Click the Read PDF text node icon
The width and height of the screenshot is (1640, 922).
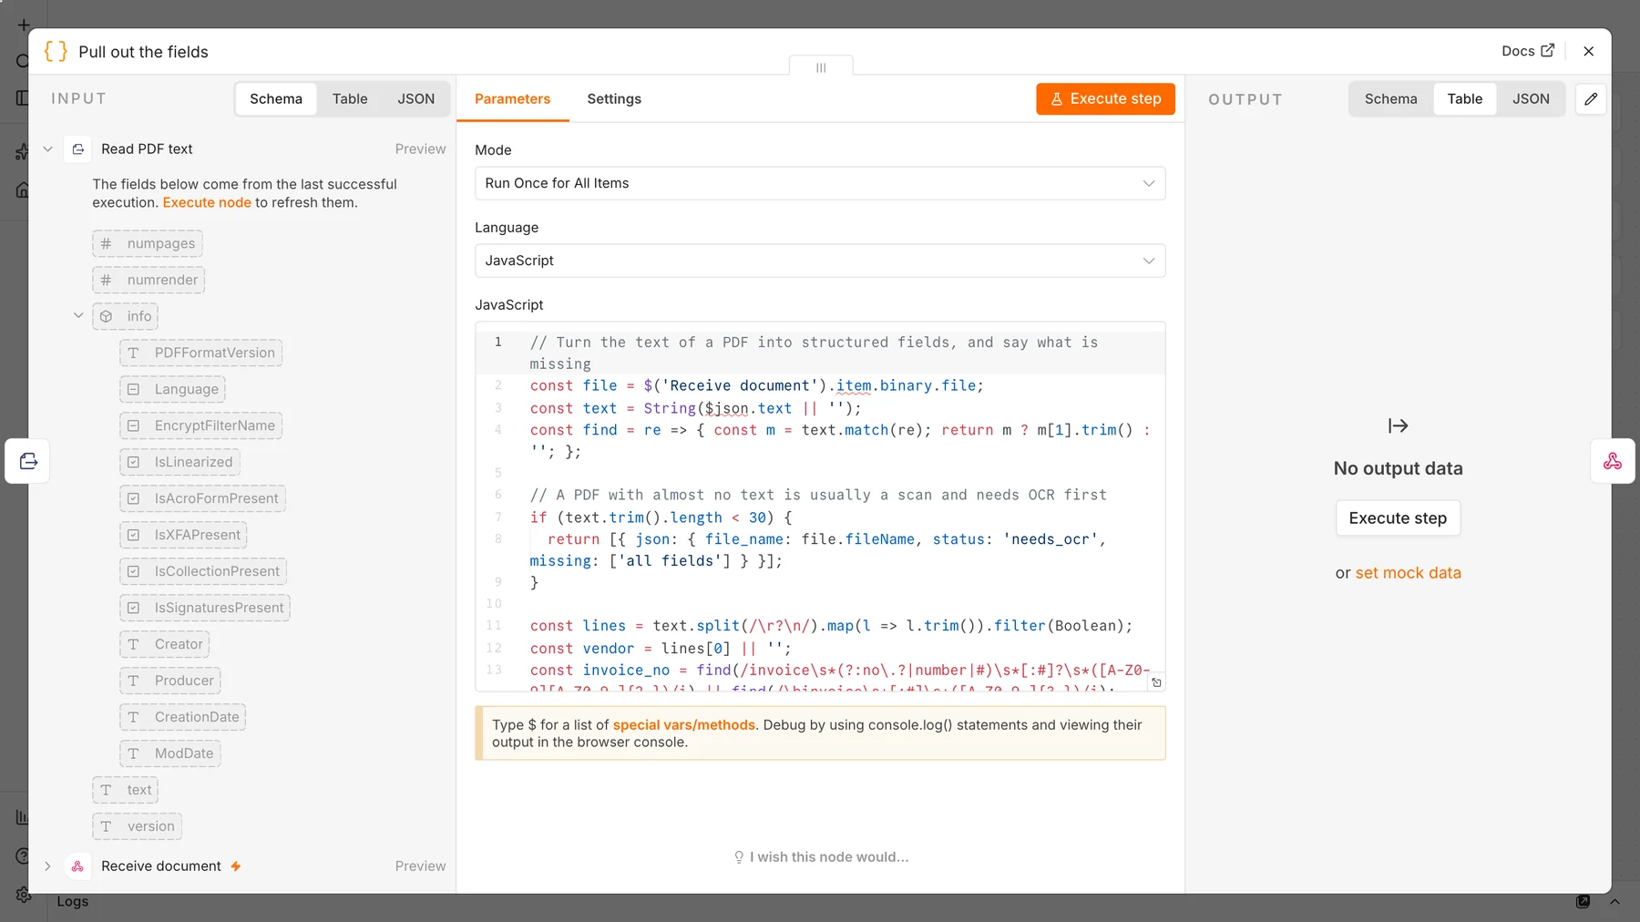[x=78, y=149]
